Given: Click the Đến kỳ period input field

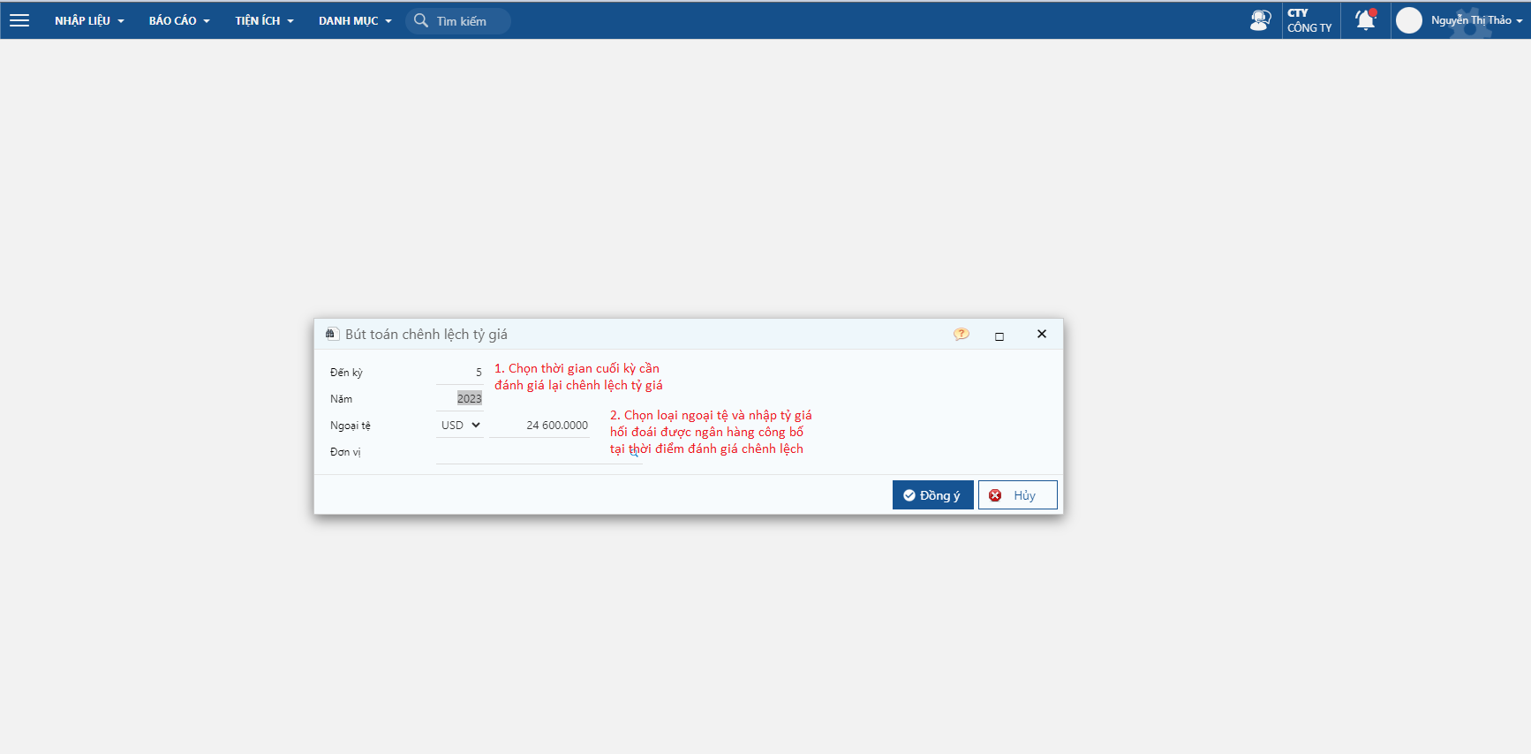Looking at the screenshot, I should pos(460,373).
